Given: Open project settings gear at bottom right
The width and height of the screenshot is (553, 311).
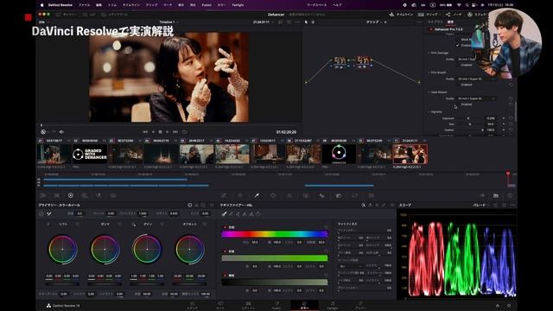Looking at the screenshot, I should pos(509,306).
